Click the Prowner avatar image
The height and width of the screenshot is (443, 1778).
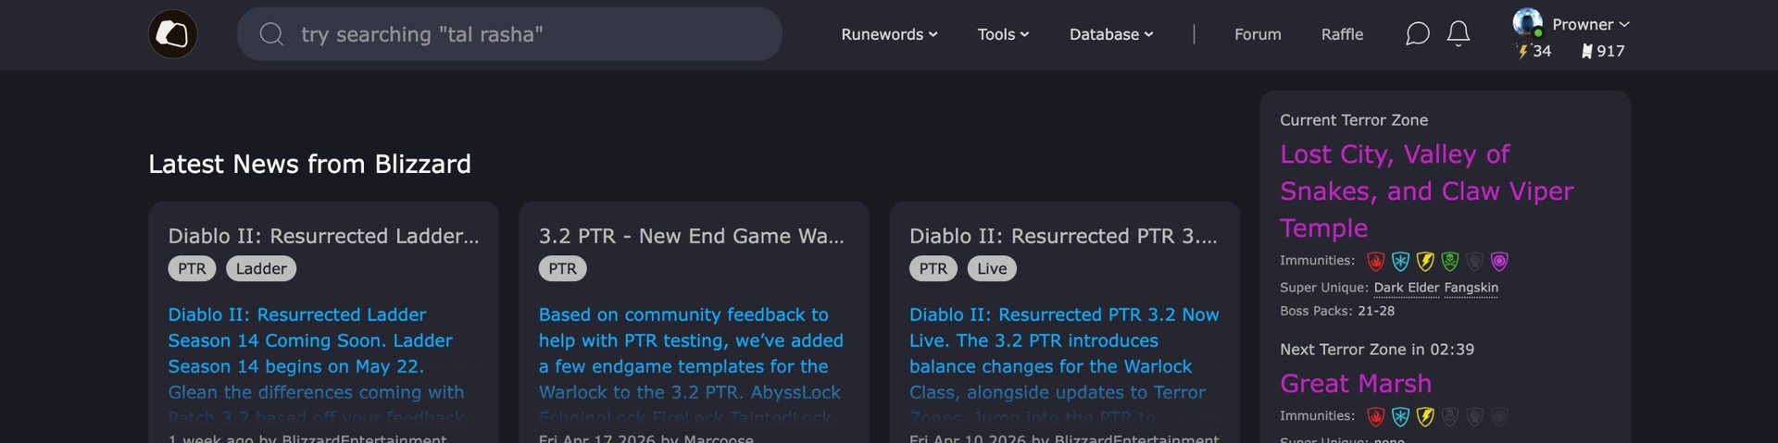(x=1527, y=22)
